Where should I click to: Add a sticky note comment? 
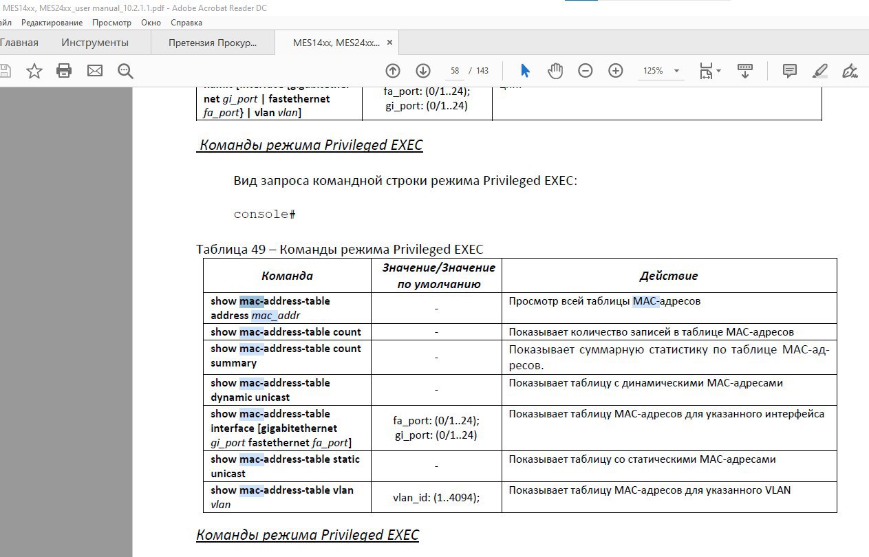pyautogui.click(x=790, y=71)
